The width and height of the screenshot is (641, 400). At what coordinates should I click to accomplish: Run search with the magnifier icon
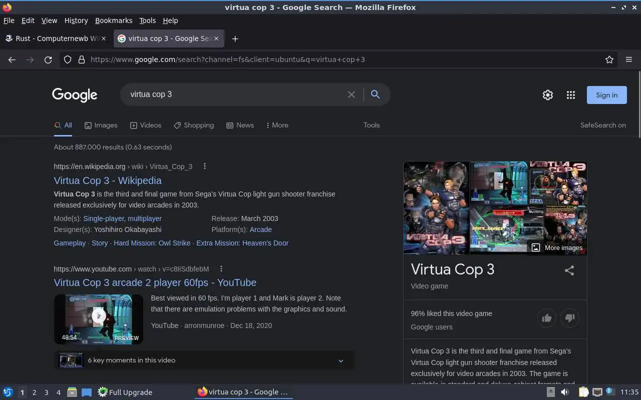[x=375, y=94]
